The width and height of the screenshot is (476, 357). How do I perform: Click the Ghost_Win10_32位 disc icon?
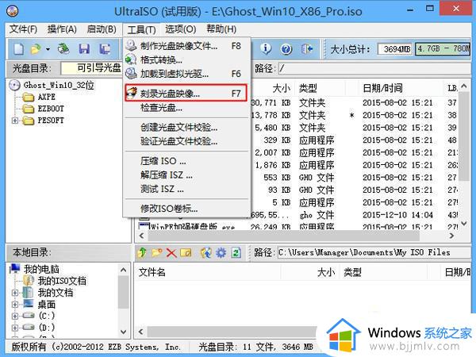point(14,86)
